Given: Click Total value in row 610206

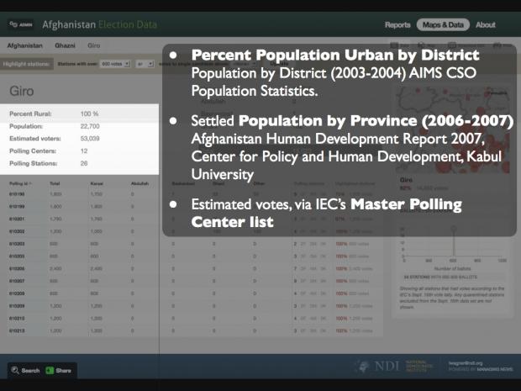Looking at the screenshot, I should (x=55, y=268).
